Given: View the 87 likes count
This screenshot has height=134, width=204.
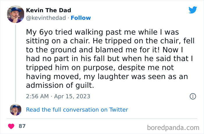Looking at the screenshot, I should [x=22, y=126].
